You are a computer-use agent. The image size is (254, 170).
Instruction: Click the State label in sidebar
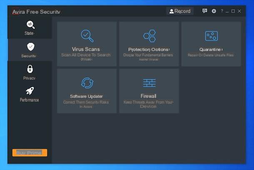click(29, 33)
